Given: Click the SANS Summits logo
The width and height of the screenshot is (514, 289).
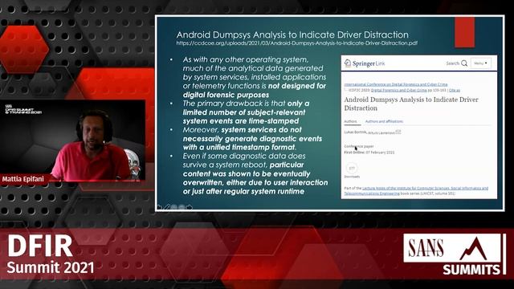Looking at the screenshot, I should point(455,254).
